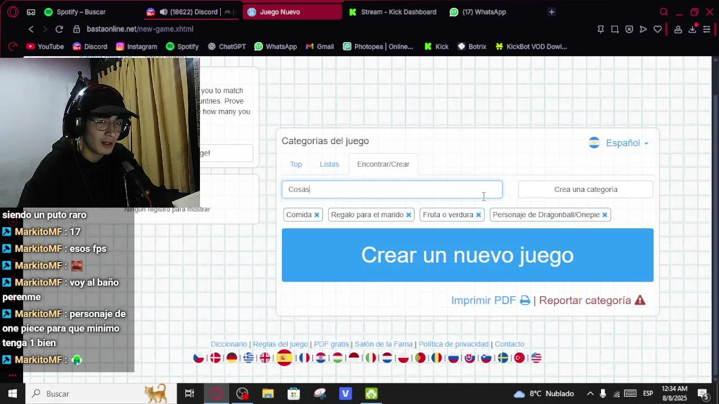The width and height of the screenshot is (719, 404).
Task: Select the Danish flag language
Action: (x=215, y=358)
